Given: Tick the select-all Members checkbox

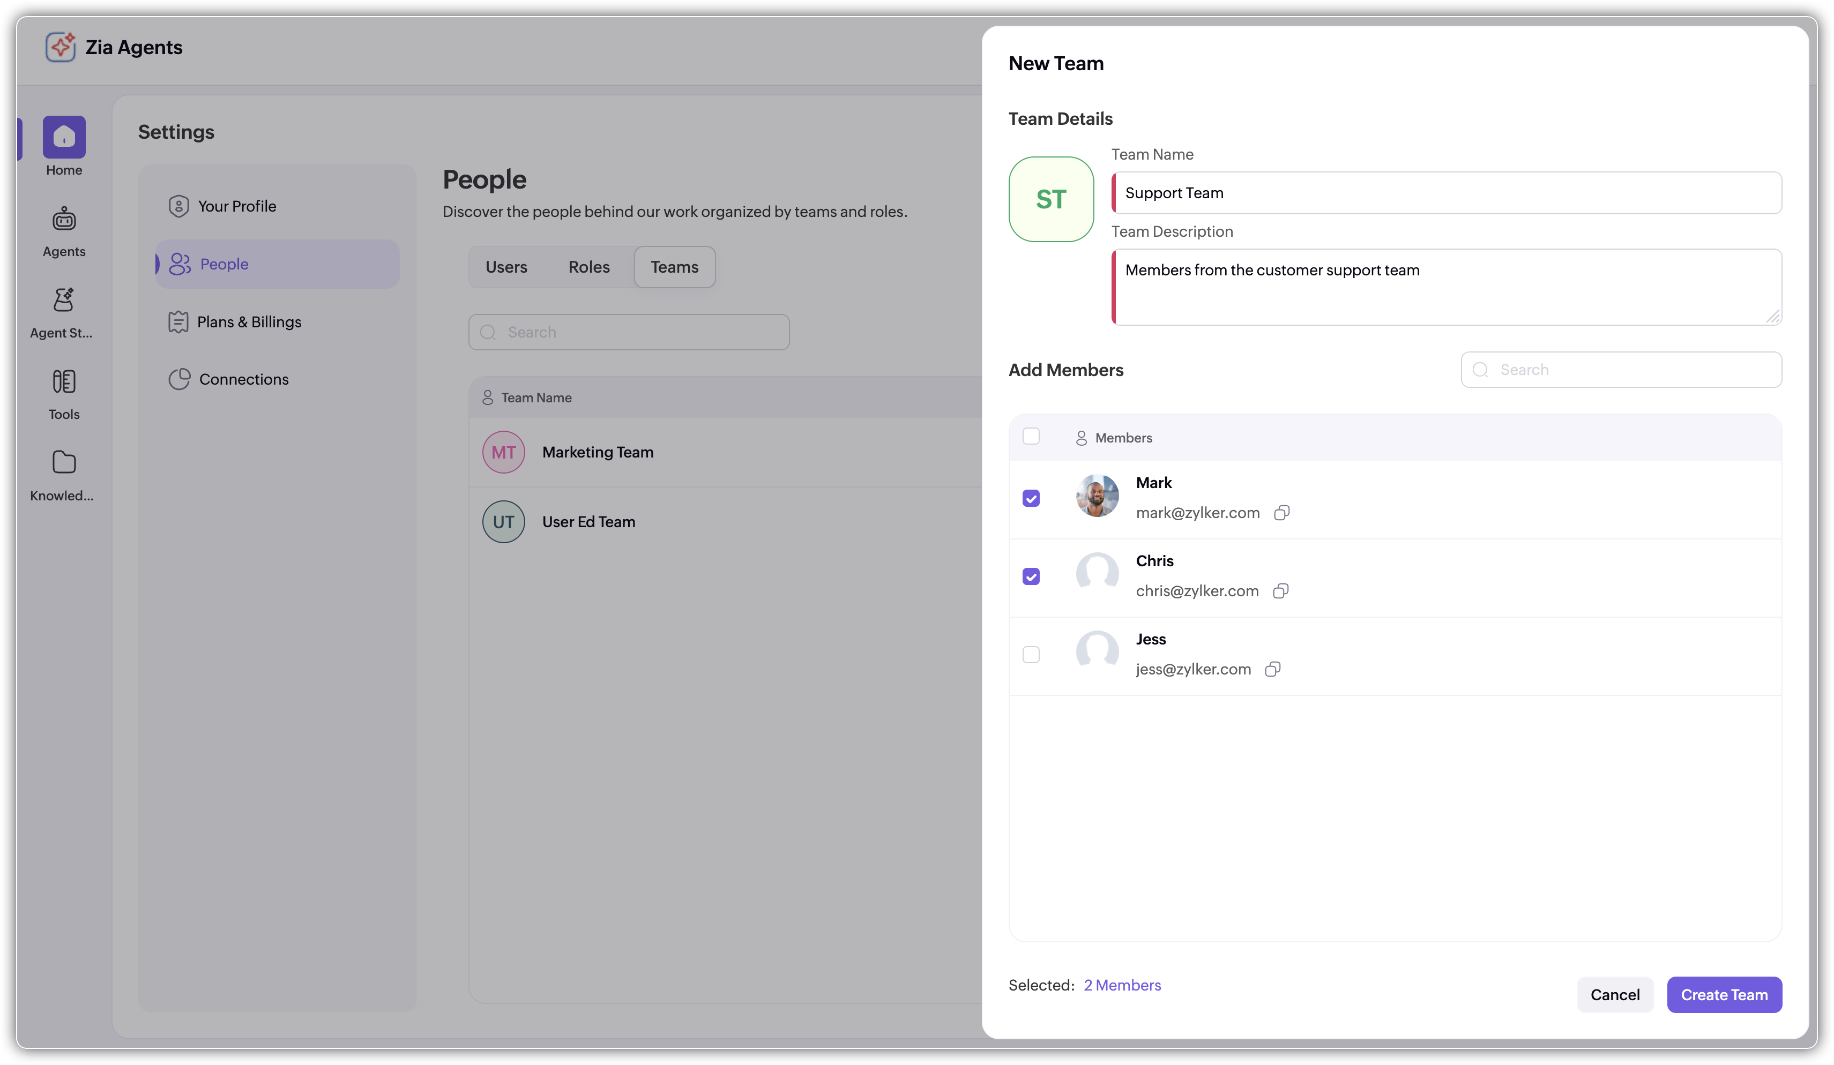Looking at the screenshot, I should click(1031, 437).
